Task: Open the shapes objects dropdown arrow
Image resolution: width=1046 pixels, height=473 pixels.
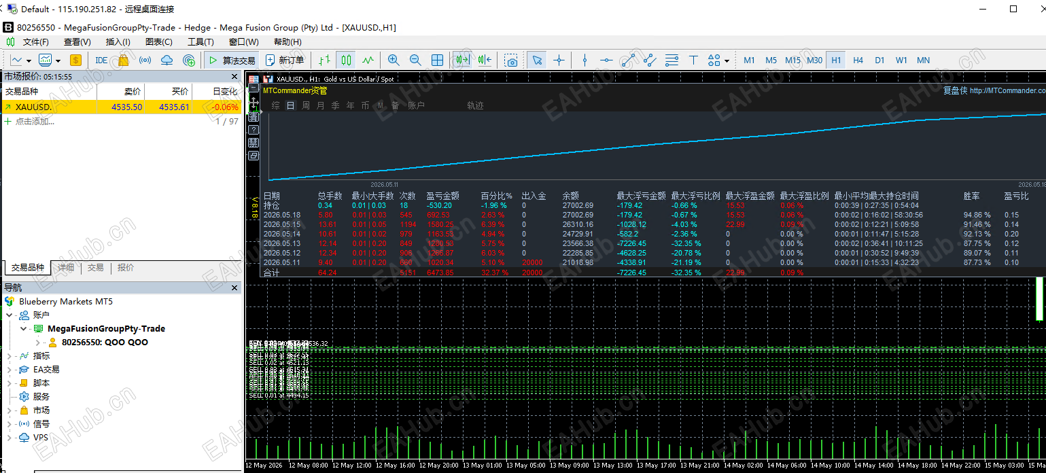Action: tap(727, 60)
